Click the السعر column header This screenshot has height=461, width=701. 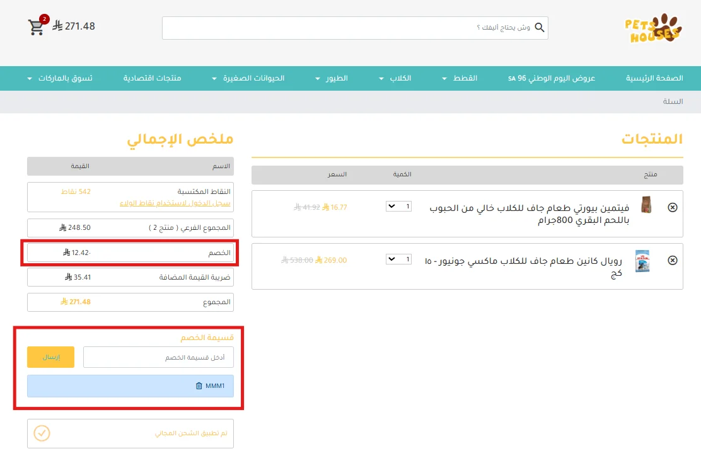[x=337, y=174]
